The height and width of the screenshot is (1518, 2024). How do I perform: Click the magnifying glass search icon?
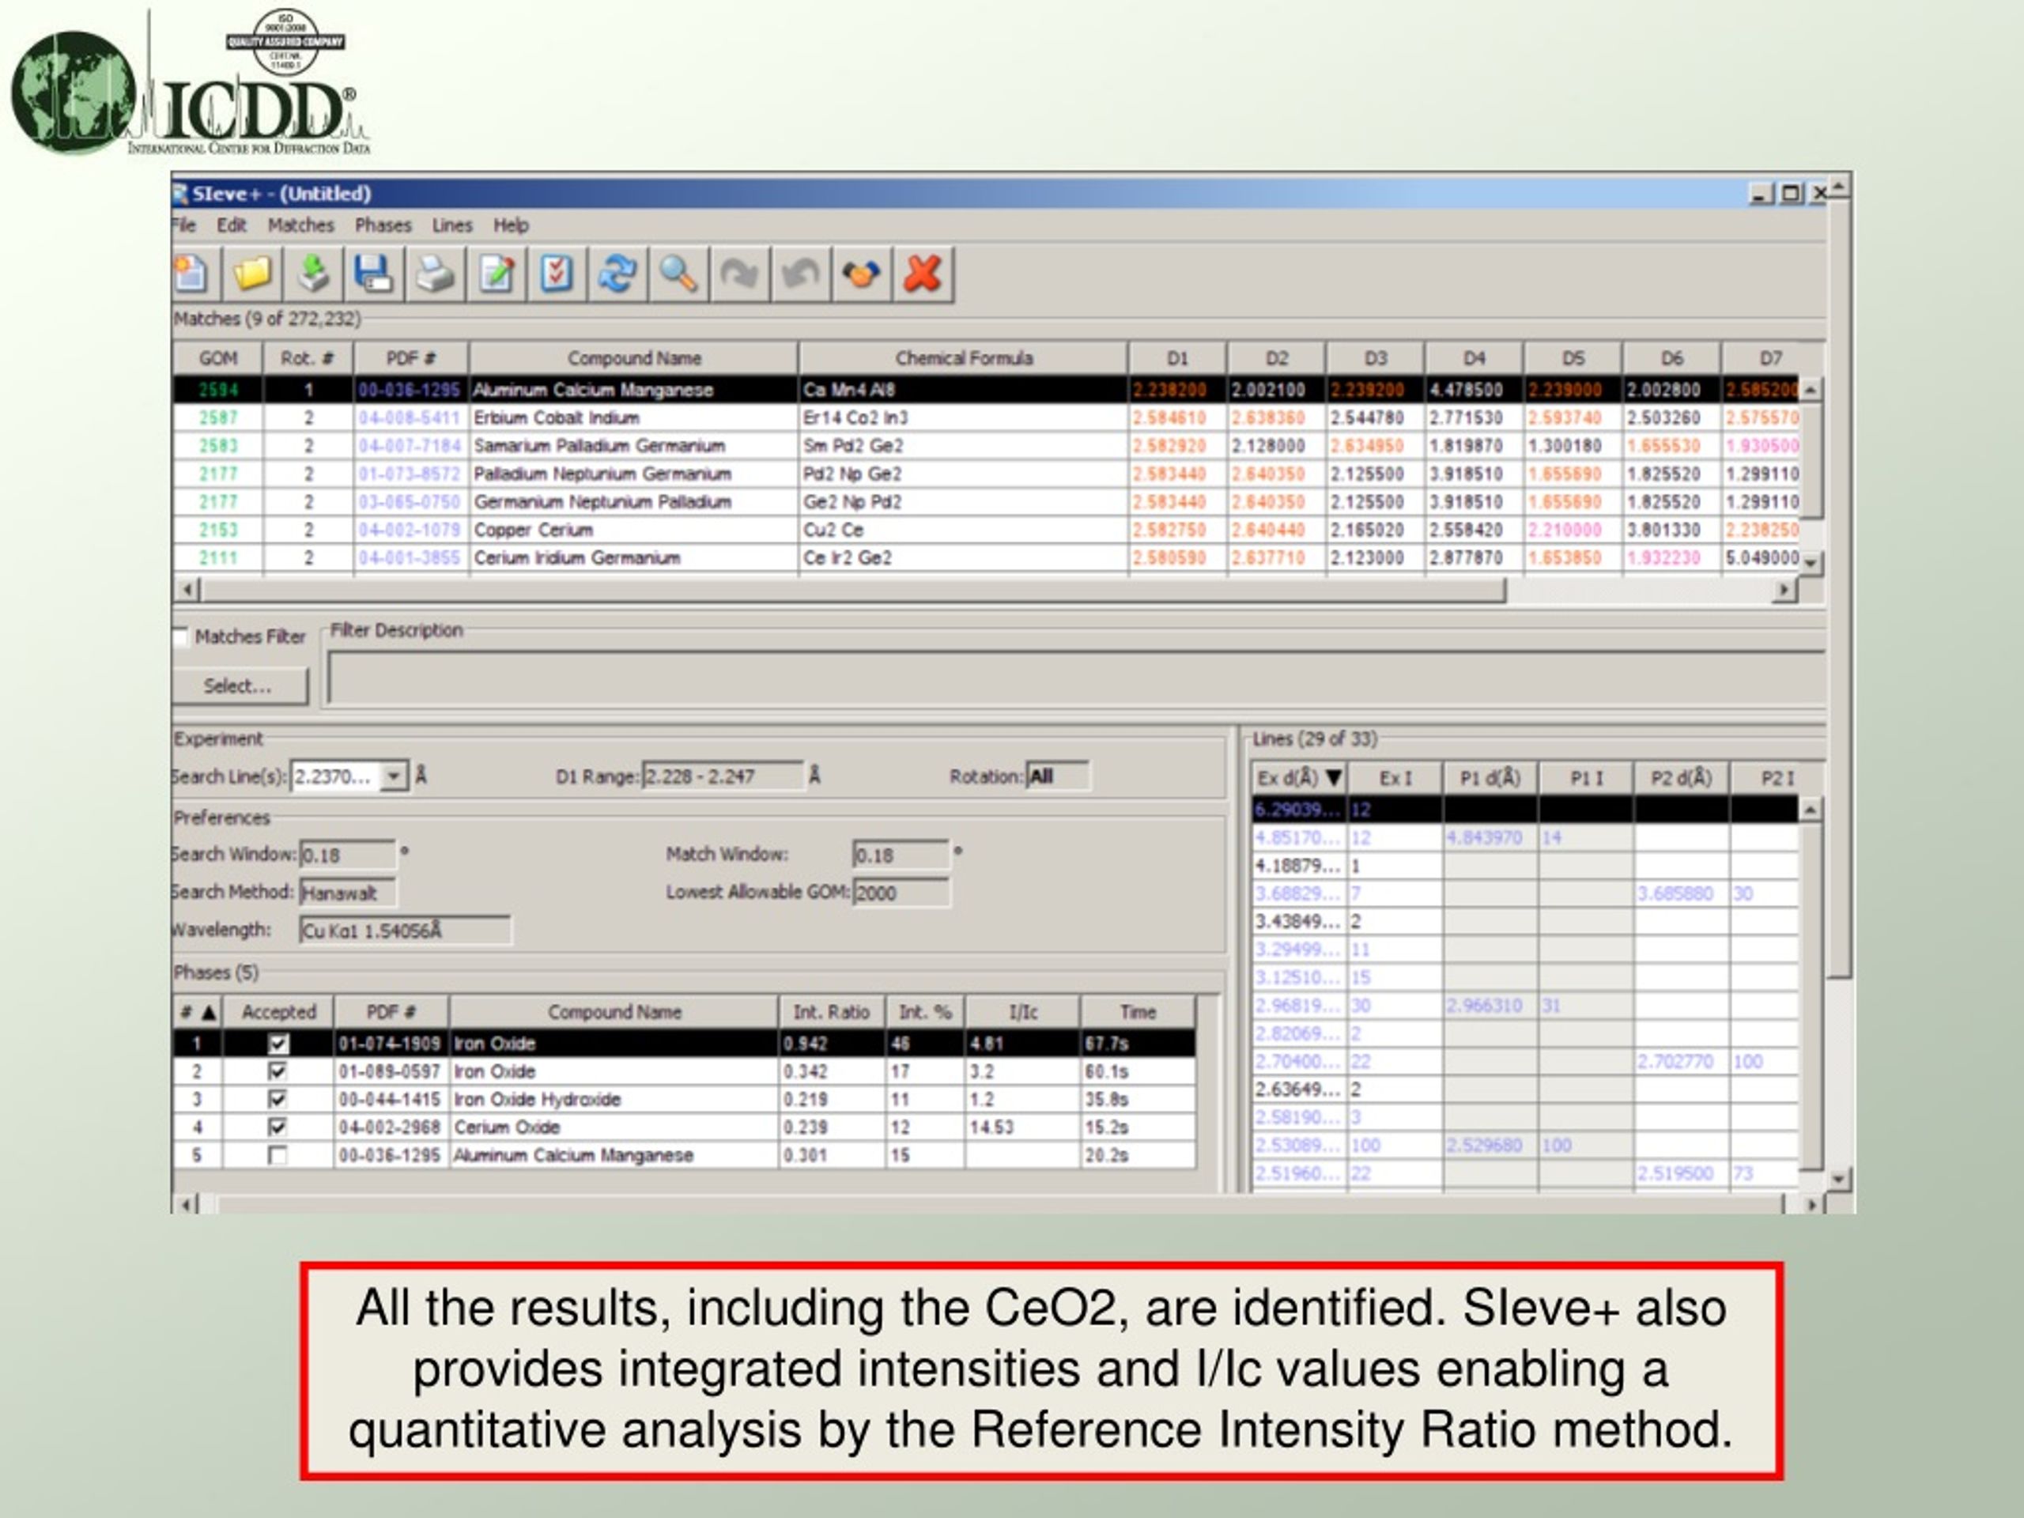coord(679,274)
